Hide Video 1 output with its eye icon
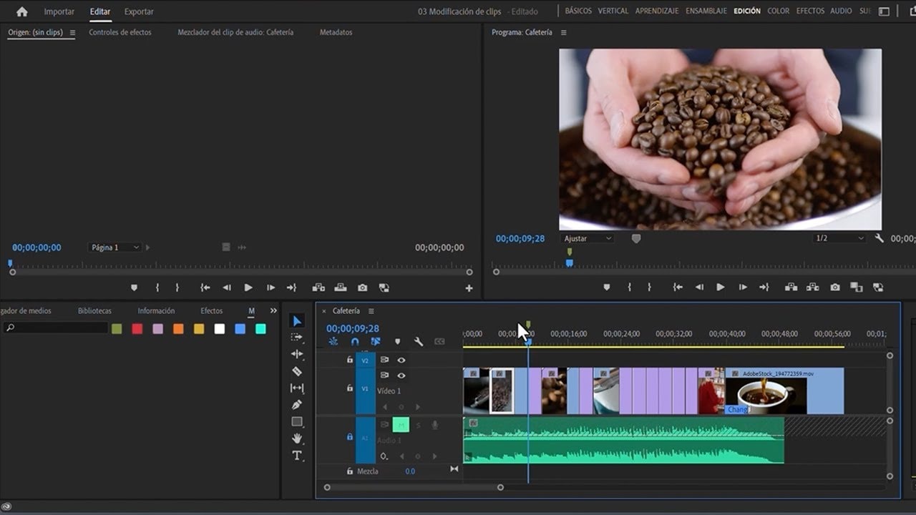 (x=401, y=376)
